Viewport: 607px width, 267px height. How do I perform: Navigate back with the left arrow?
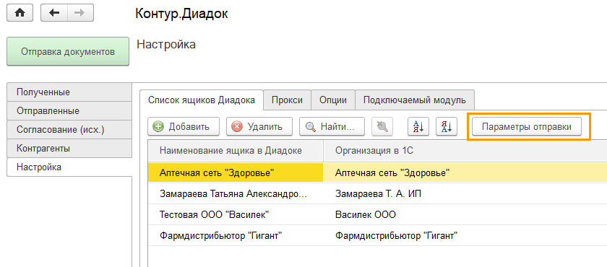click(54, 13)
